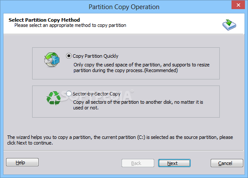Screen dimensions: 248x178
Task: Proceed with the Next button
Action: (x=174, y=163)
